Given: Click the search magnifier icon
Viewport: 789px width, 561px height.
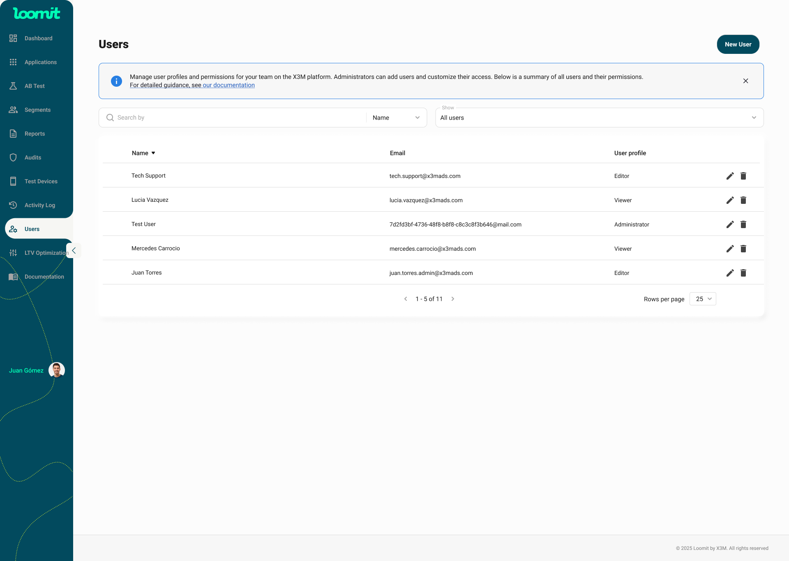Looking at the screenshot, I should [110, 118].
